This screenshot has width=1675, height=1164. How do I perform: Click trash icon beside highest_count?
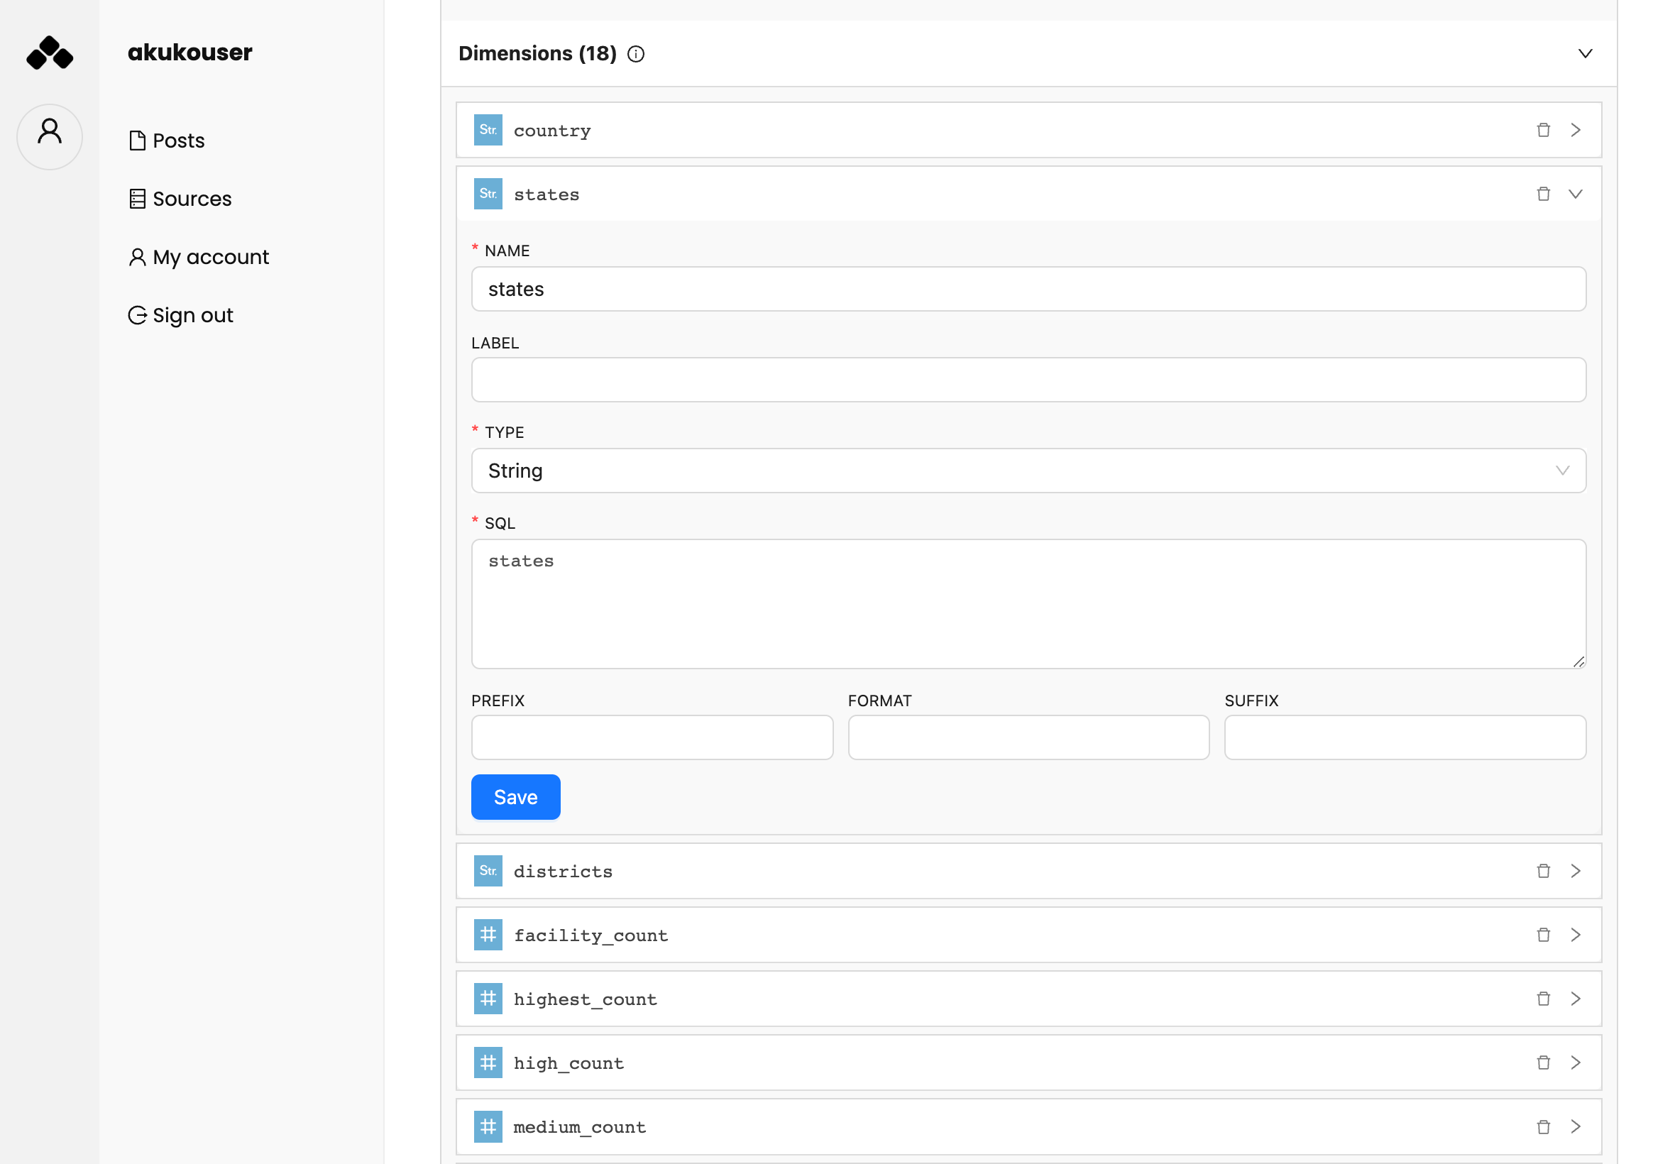coord(1543,999)
